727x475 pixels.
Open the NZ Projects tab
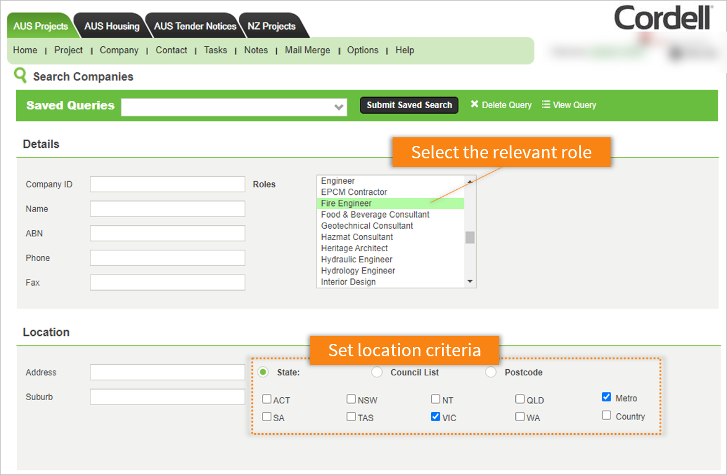[x=272, y=26]
